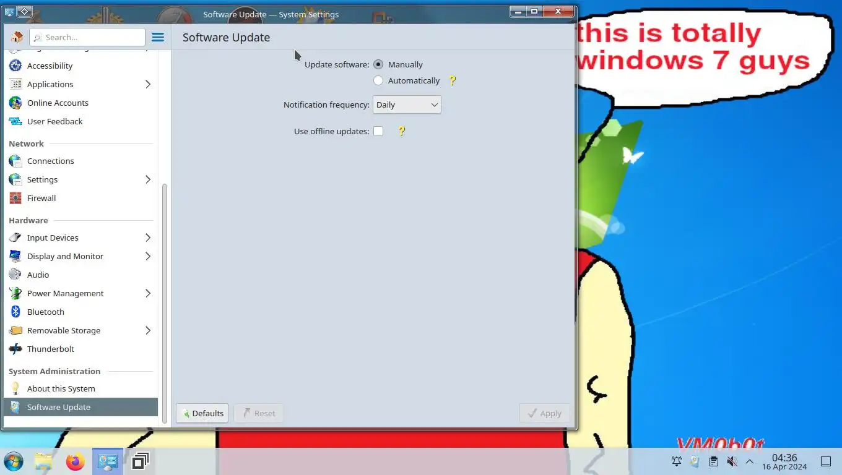Click the Thunderbolt icon

click(15, 349)
